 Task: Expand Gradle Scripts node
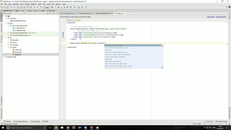click(4, 57)
